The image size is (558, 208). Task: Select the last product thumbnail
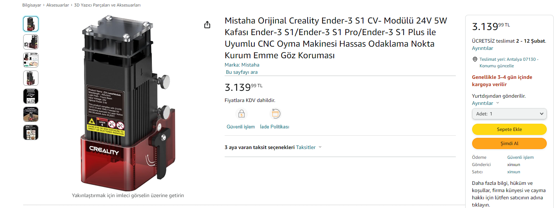click(31, 132)
